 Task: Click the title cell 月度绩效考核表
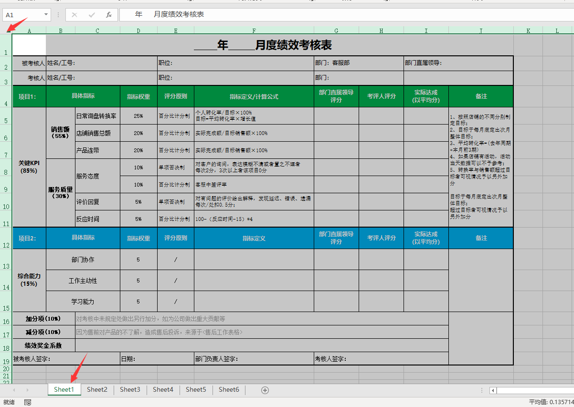coord(263,45)
